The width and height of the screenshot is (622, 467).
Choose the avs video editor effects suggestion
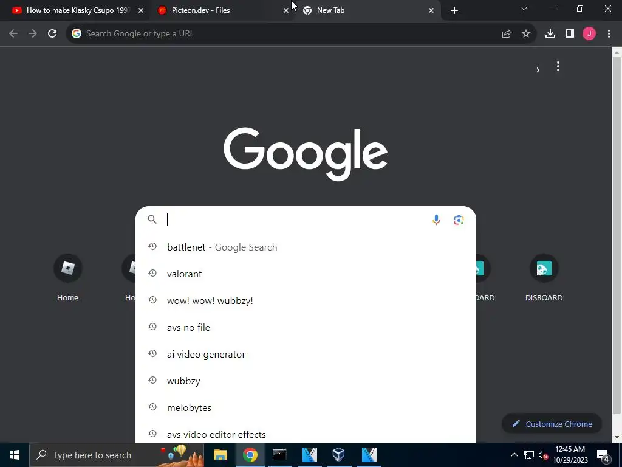point(306,434)
